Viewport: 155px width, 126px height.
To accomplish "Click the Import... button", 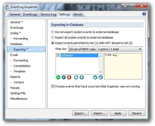I will [x=99, y=113].
